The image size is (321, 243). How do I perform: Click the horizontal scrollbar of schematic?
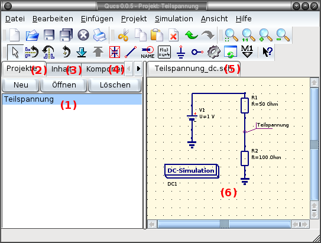[x=224, y=224]
